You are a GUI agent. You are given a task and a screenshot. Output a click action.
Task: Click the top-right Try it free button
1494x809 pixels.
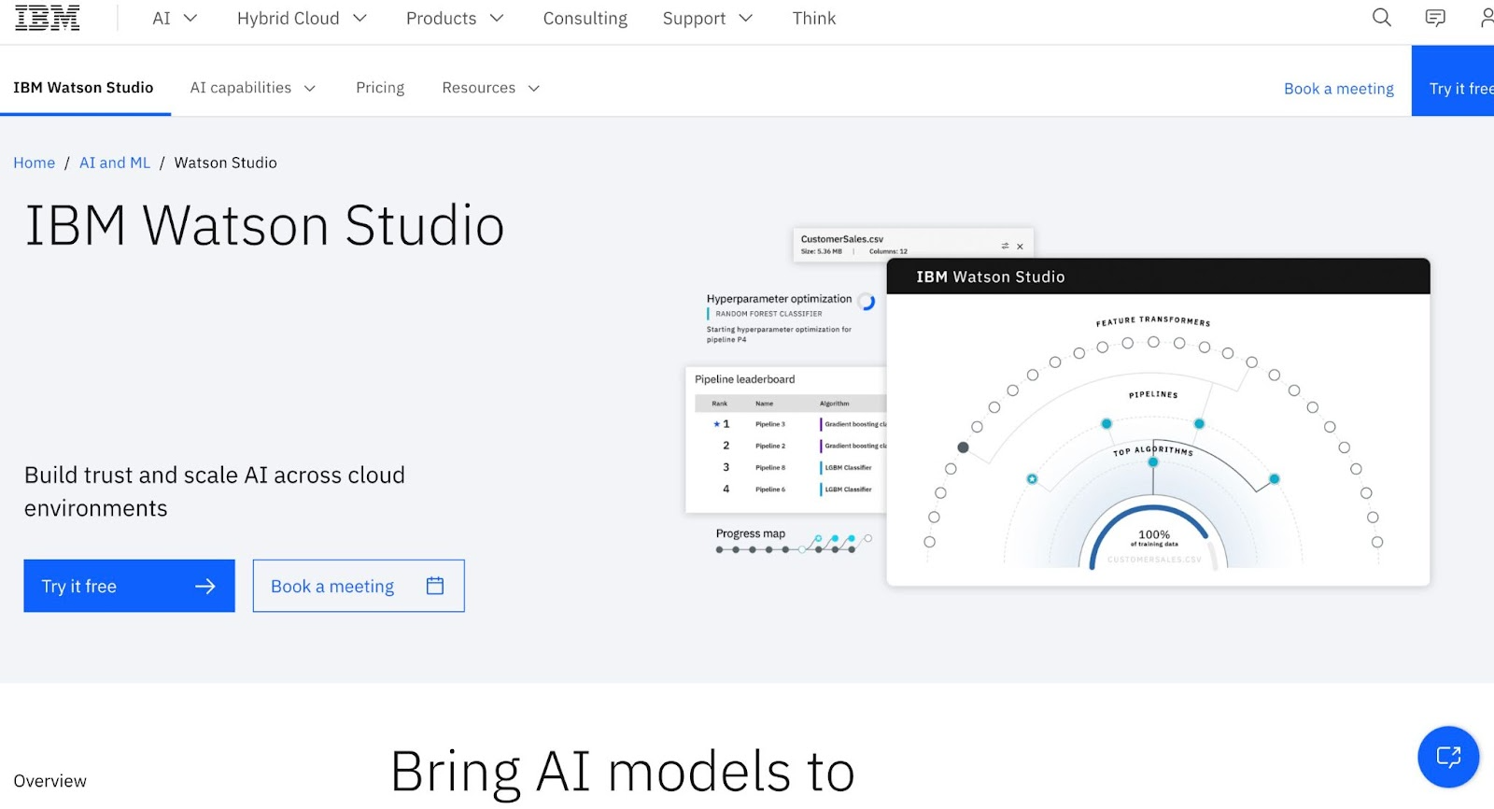pyautogui.click(x=1453, y=81)
